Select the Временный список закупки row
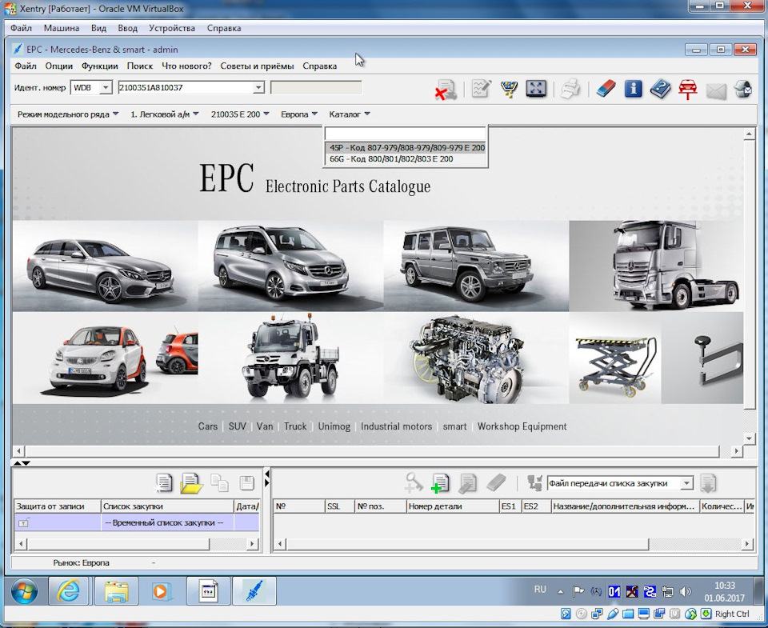The height and width of the screenshot is (628, 768). [136, 522]
